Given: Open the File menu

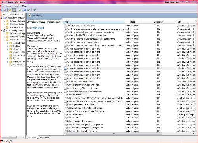Looking at the screenshot, I should pos(2,6).
